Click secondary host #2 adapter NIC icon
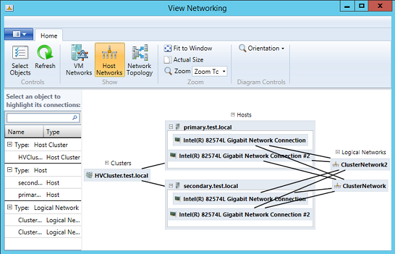395x254 pixels. (173, 214)
